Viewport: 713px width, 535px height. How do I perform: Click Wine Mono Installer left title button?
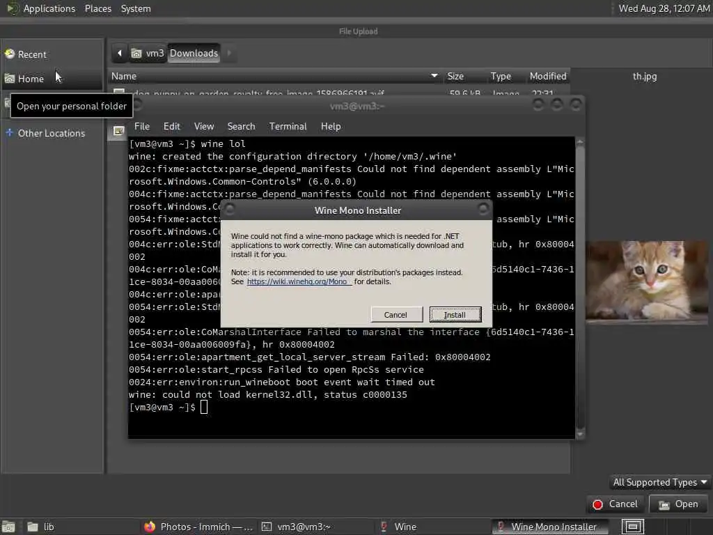[230, 209]
